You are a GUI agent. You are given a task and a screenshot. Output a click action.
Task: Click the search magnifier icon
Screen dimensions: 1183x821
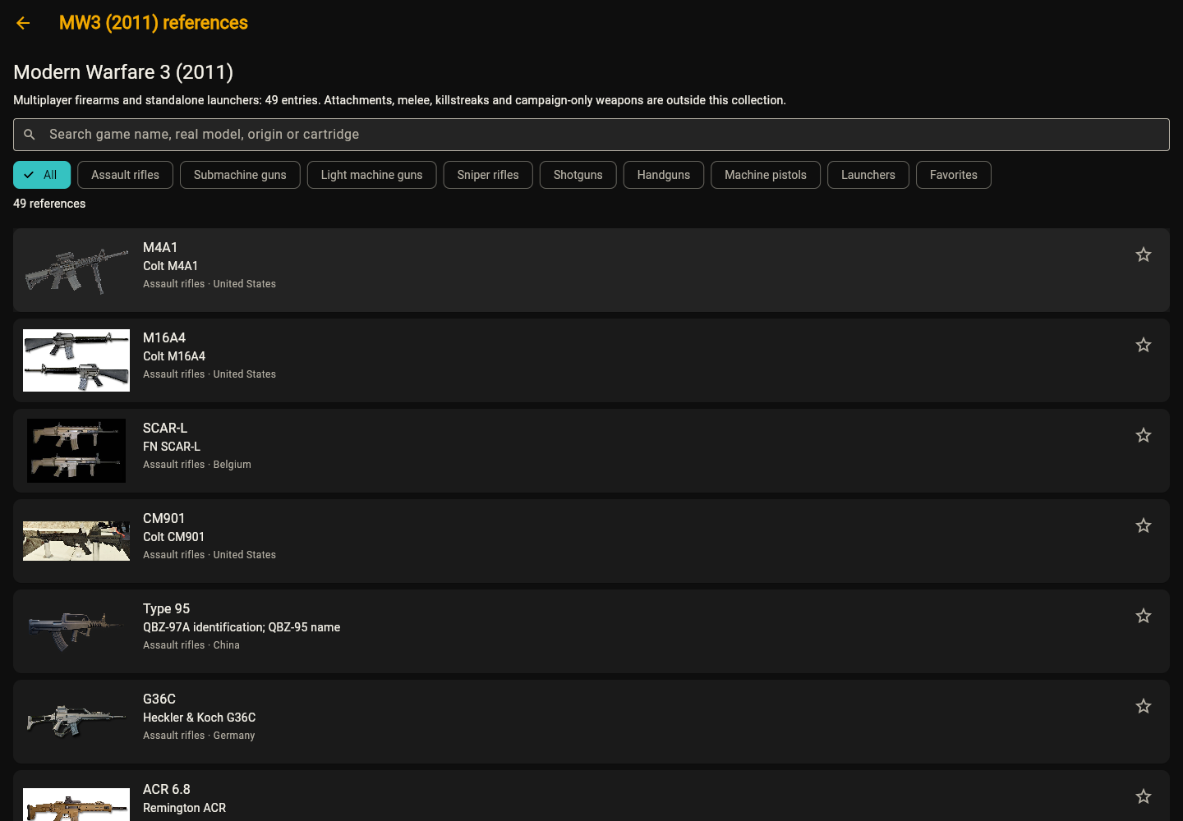coord(30,135)
